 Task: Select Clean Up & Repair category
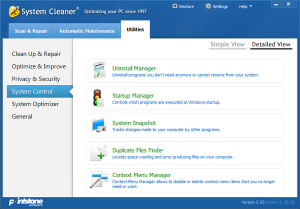37,54
